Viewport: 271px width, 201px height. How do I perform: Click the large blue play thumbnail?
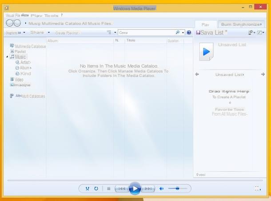point(206,52)
